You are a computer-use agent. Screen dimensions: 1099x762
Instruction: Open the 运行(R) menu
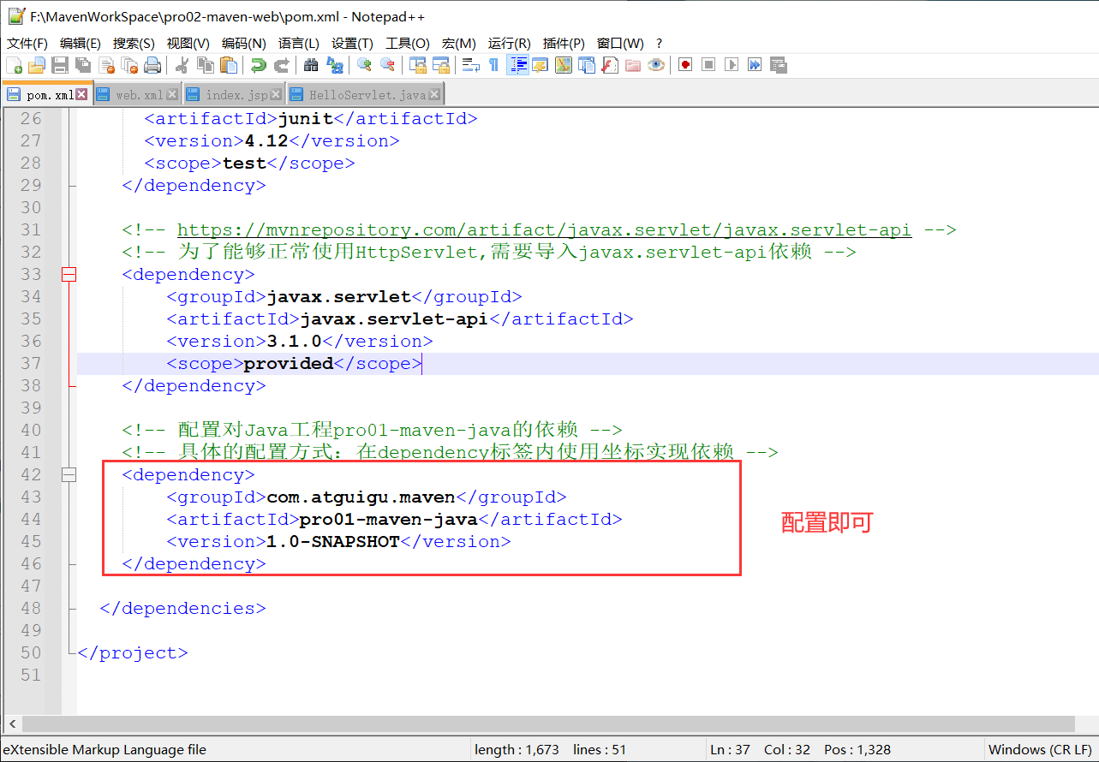pyautogui.click(x=510, y=43)
